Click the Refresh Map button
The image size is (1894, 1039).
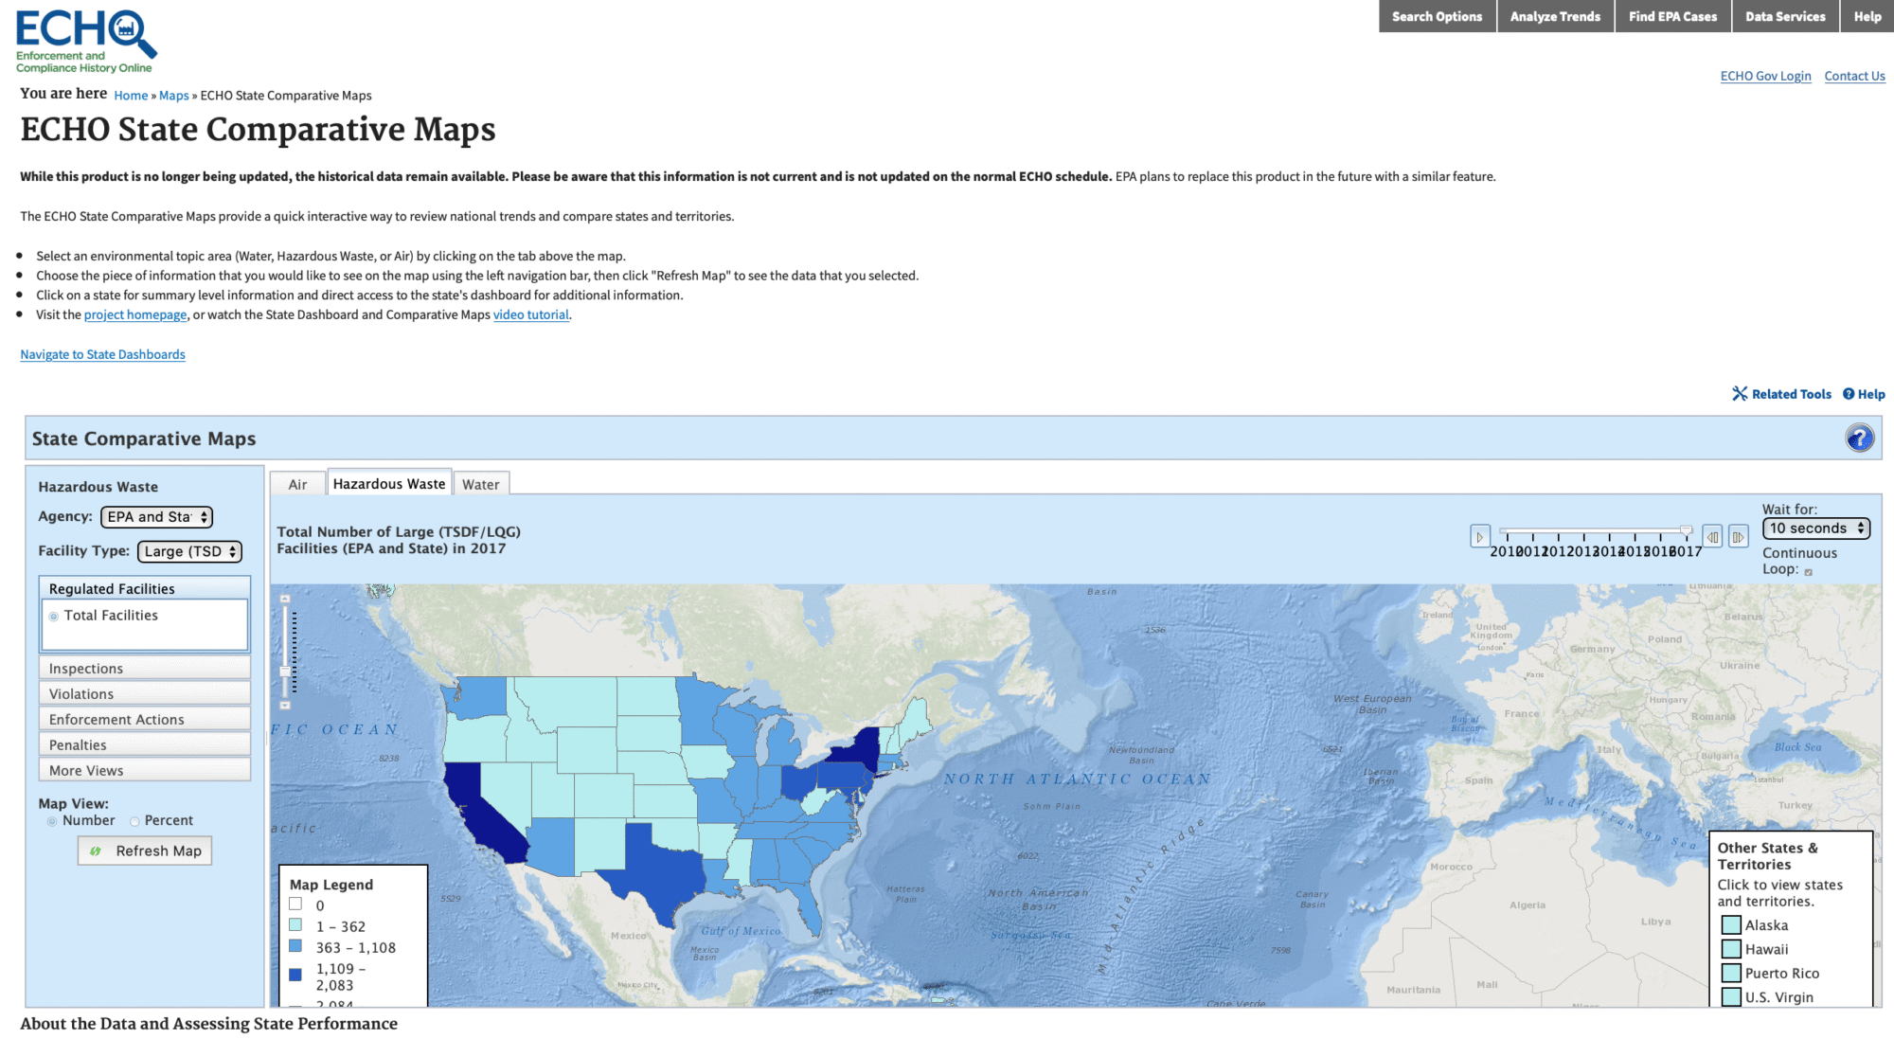point(145,851)
